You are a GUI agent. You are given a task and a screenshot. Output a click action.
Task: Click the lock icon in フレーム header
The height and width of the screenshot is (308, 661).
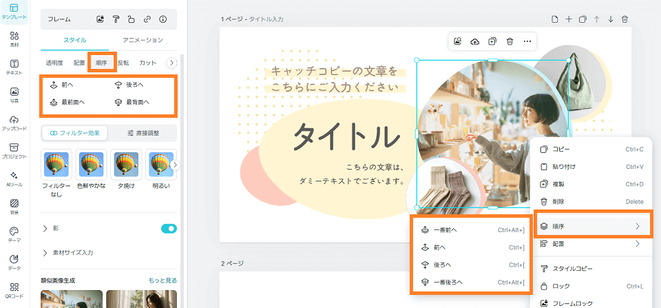(131, 19)
